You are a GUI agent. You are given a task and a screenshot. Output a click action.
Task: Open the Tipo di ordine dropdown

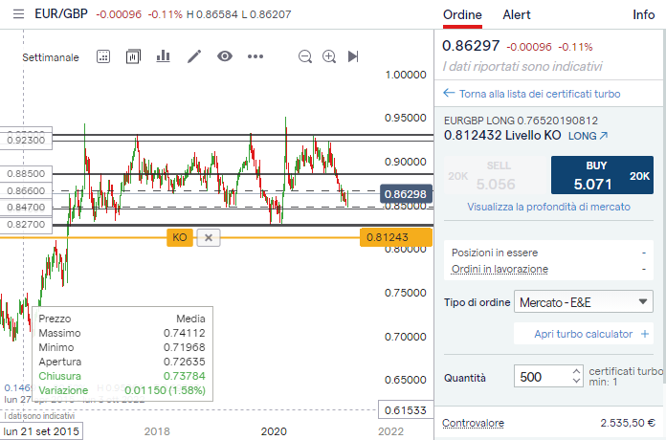coord(584,302)
